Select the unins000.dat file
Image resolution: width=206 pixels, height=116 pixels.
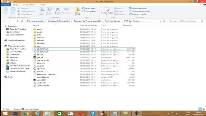tap(43, 77)
